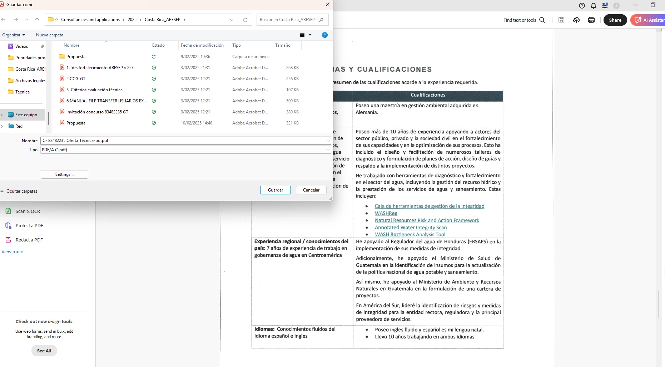Open the Acrobat account profile icon
The width and height of the screenshot is (665, 367).
(616, 6)
